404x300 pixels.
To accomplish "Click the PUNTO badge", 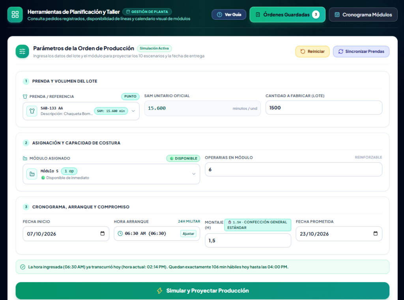I will [130, 96].
